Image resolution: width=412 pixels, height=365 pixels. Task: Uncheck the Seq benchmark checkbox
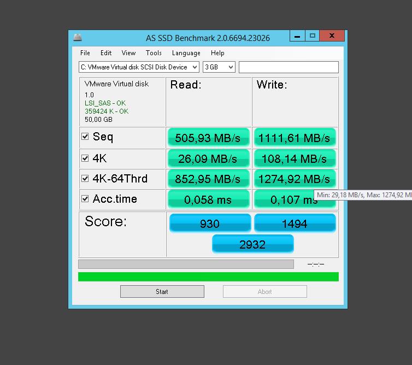point(85,137)
